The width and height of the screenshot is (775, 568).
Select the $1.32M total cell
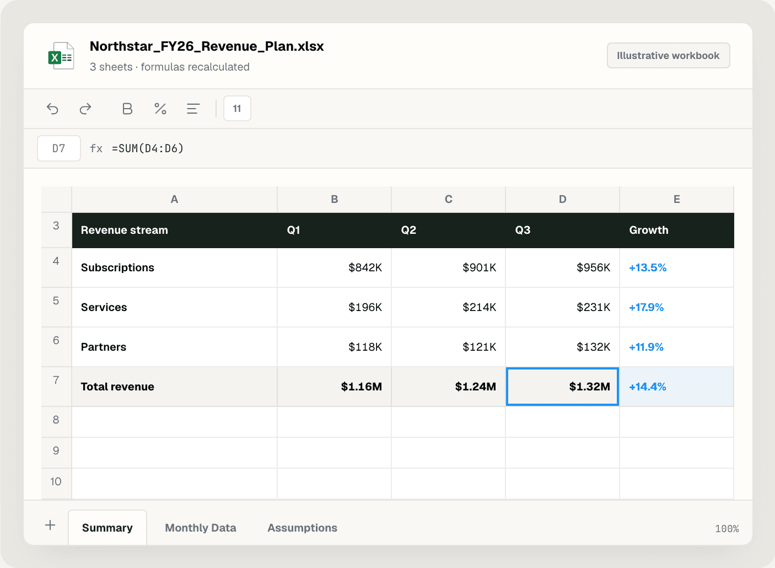point(563,387)
